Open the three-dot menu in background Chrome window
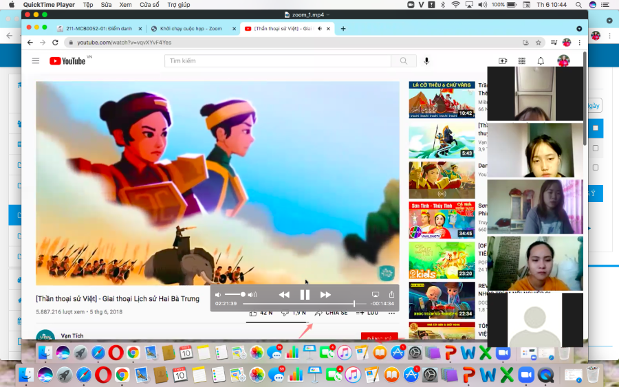Image resolution: width=619 pixels, height=387 pixels. 609,36
